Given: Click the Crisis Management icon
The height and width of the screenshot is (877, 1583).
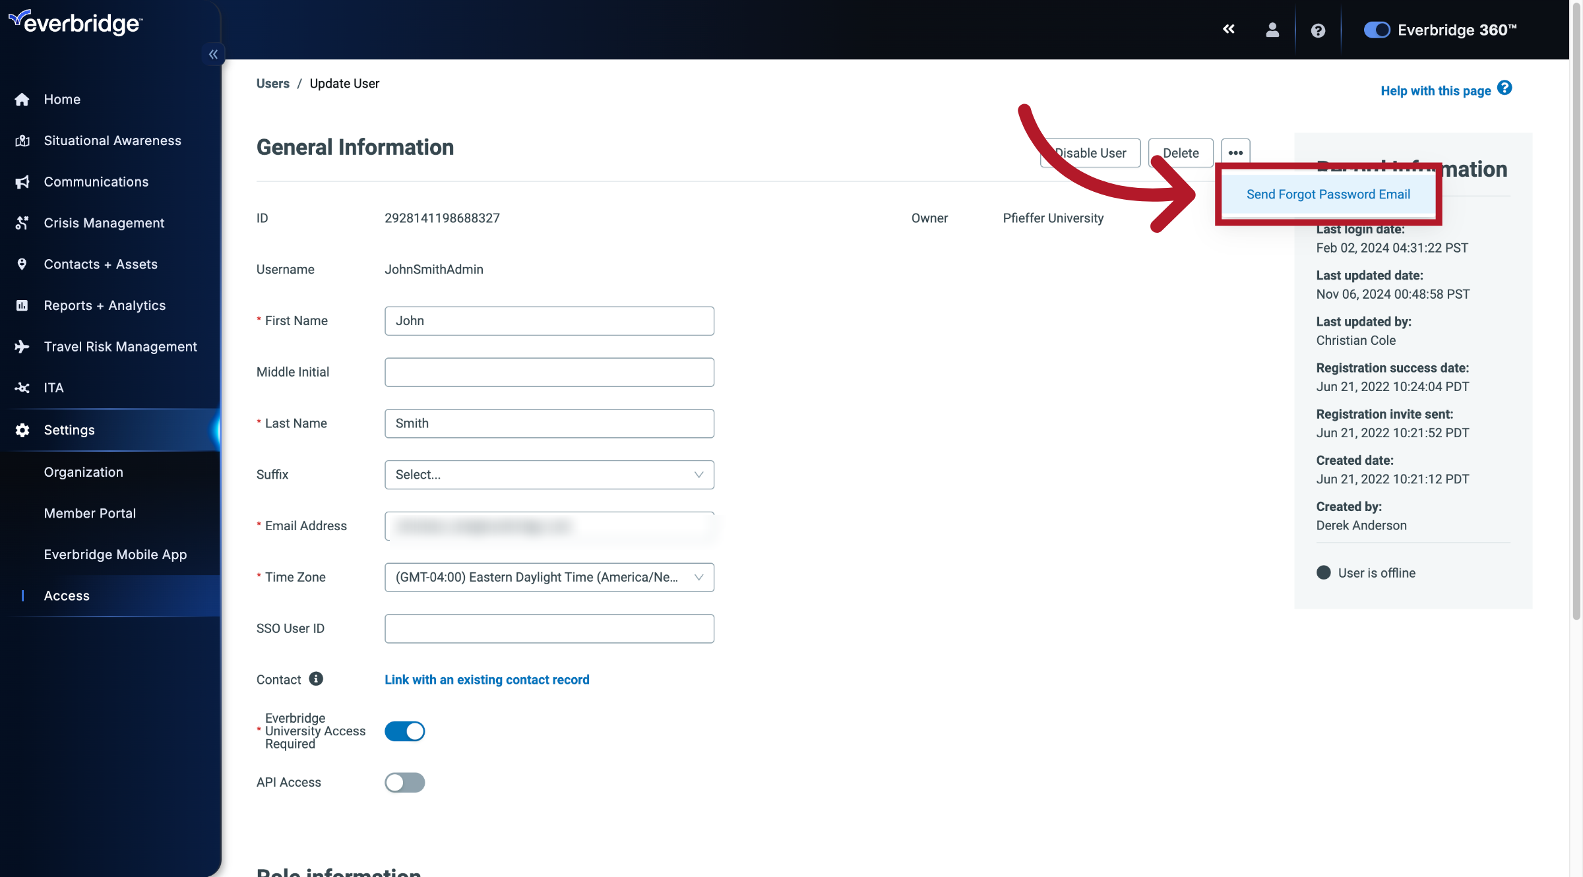Looking at the screenshot, I should coord(22,223).
